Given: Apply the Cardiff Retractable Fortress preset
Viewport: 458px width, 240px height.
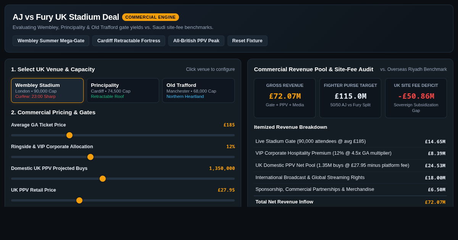Looking at the screenshot, I should [x=129, y=41].
